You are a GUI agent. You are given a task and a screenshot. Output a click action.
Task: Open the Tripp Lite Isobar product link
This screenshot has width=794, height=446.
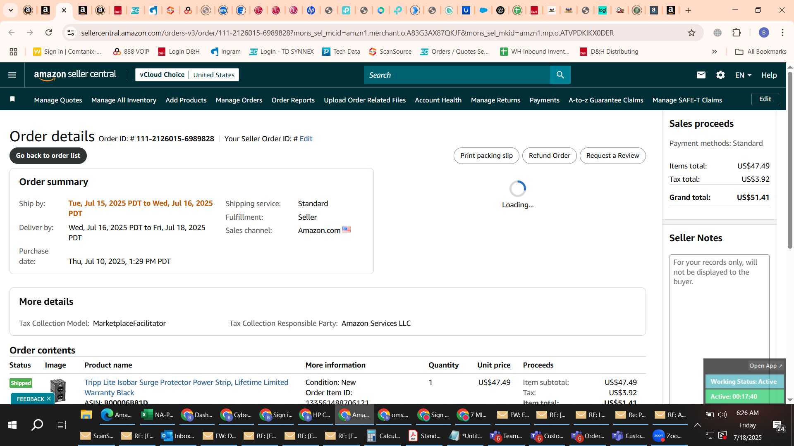(x=186, y=387)
